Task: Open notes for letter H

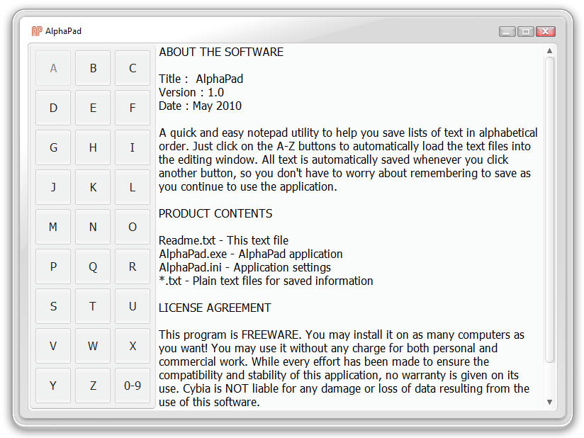Action: pyautogui.click(x=93, y=148)
